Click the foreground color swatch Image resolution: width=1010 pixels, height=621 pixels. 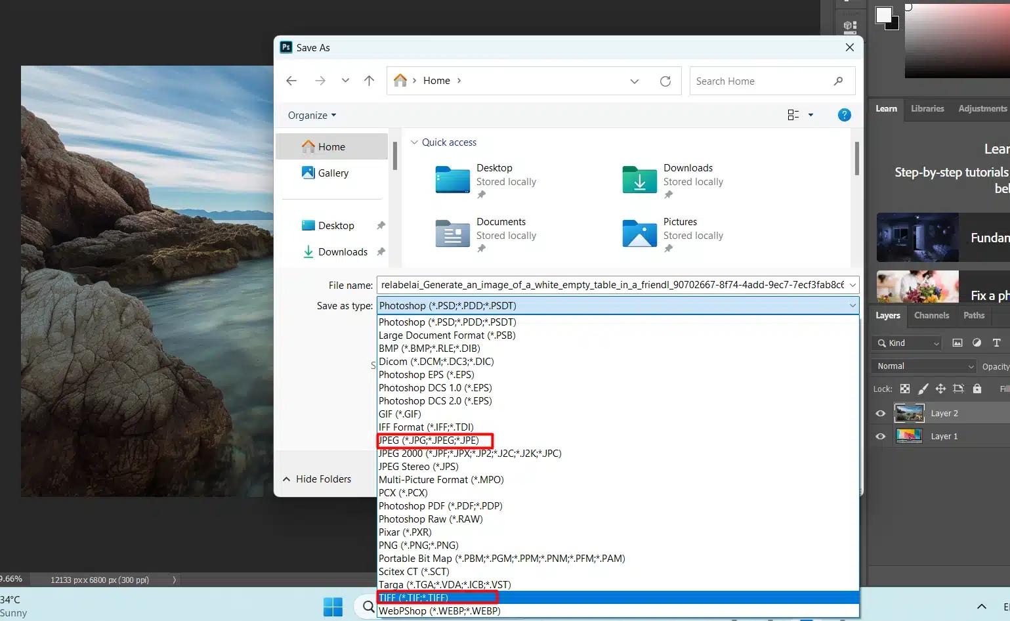point(883,14)
